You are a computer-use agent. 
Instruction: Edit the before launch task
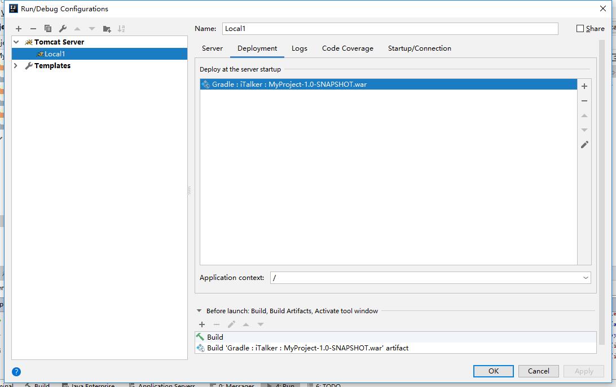[x=231, y=324]
